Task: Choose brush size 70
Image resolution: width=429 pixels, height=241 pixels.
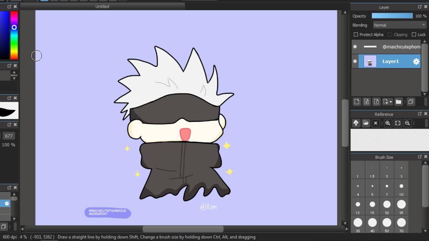Action: (401, 225)
